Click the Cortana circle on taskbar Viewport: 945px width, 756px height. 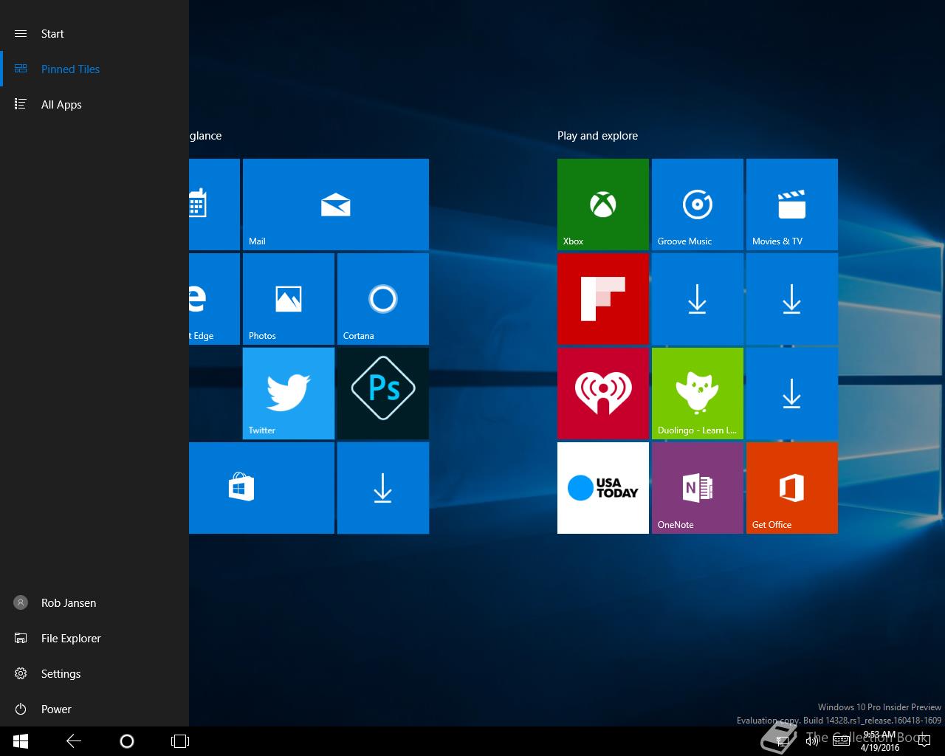pos(127,741)
